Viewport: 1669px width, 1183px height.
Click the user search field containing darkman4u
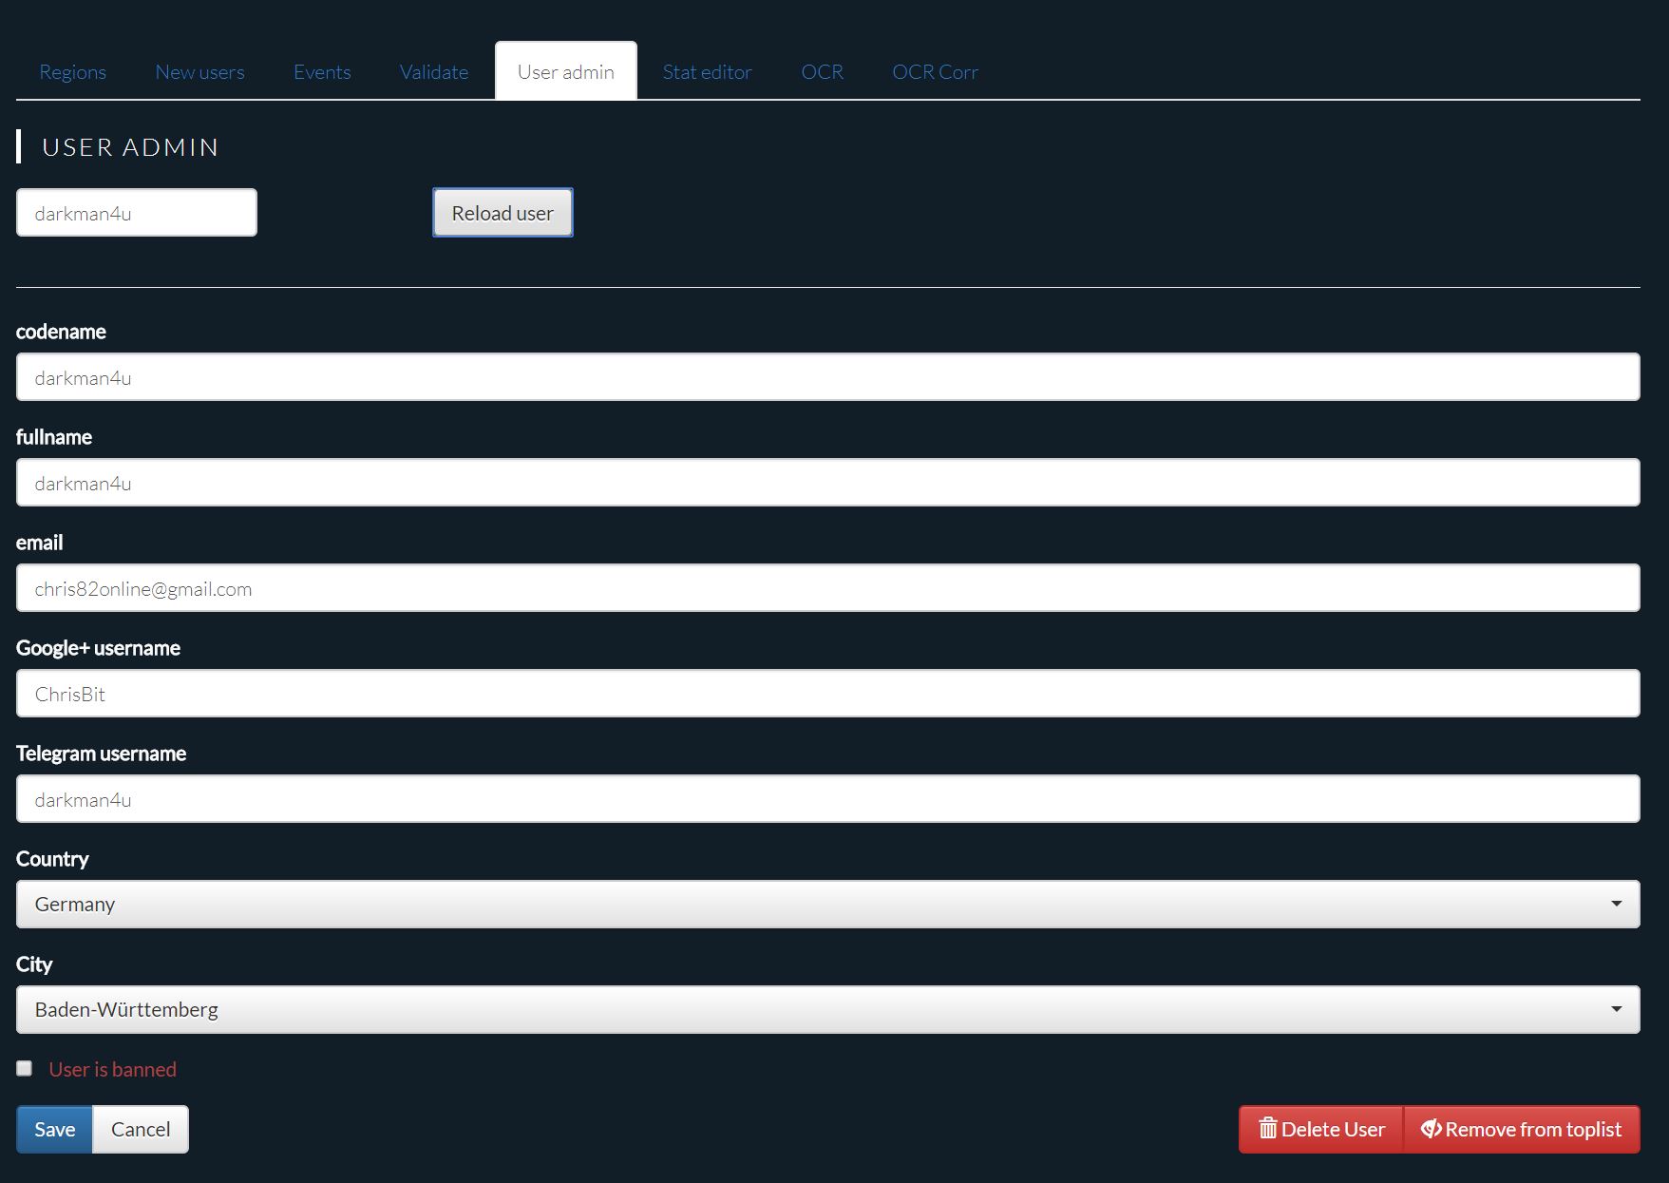click(x=137, y=212)
